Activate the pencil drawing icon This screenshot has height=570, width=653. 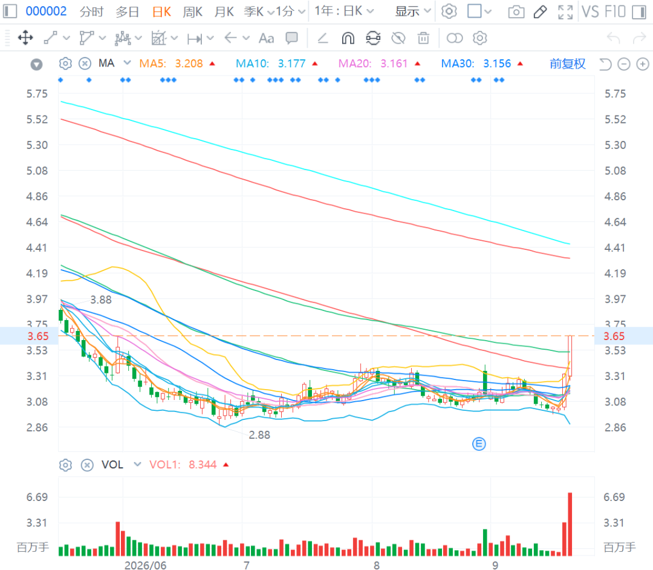click(540, 11)
